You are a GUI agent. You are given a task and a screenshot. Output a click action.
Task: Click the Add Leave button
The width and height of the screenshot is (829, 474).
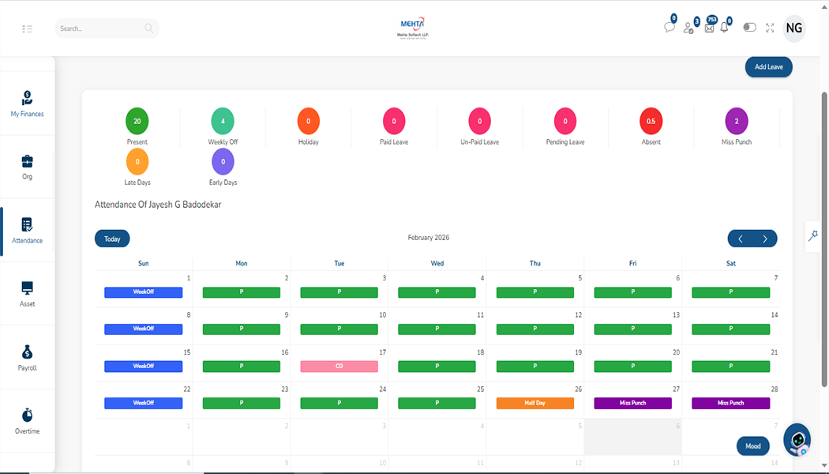point(768,67)
